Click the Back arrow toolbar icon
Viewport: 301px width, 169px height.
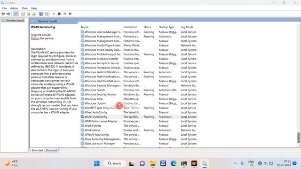tap(3, 14)
